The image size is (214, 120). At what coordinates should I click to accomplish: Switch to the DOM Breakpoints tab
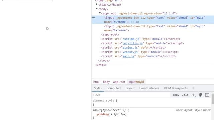click(x=176, y=88)
